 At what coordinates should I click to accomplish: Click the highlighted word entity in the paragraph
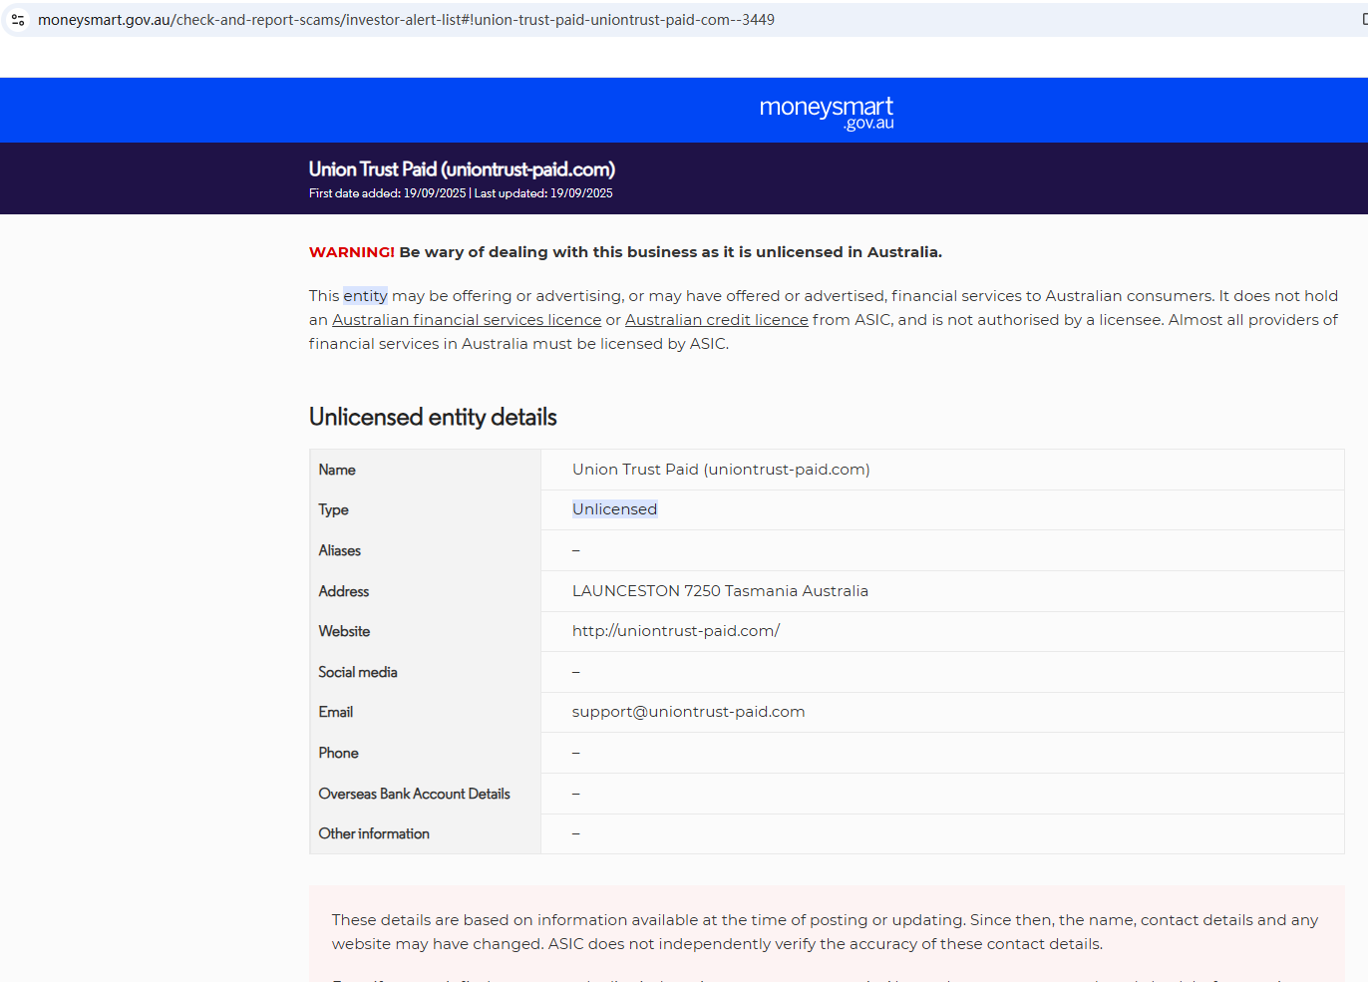[x=365, y=296]
